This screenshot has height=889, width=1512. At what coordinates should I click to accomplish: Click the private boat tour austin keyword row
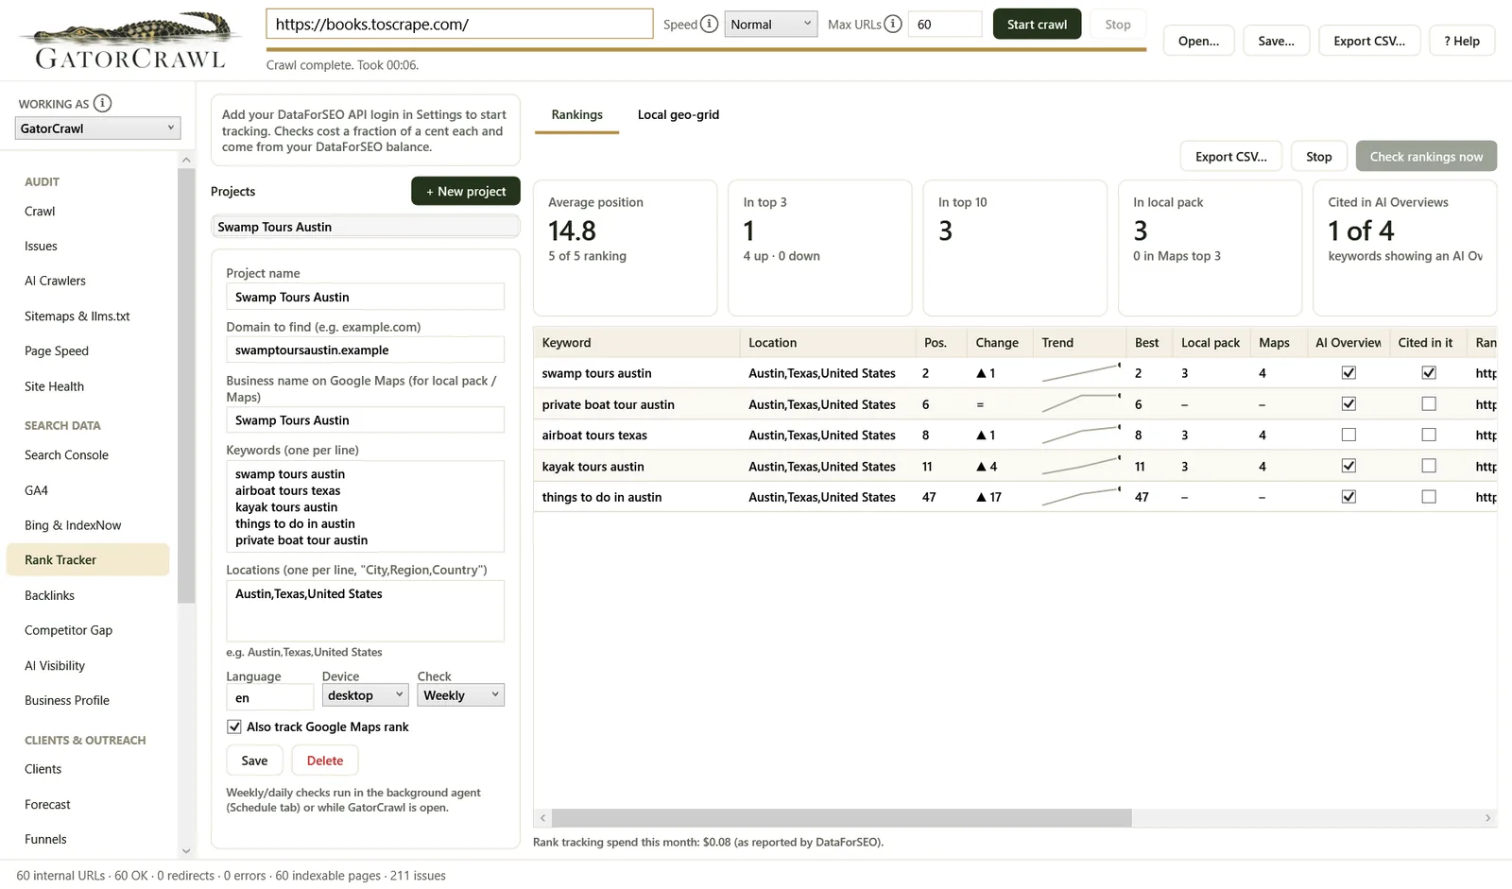pyautogui.click(x=1015, y=404)
